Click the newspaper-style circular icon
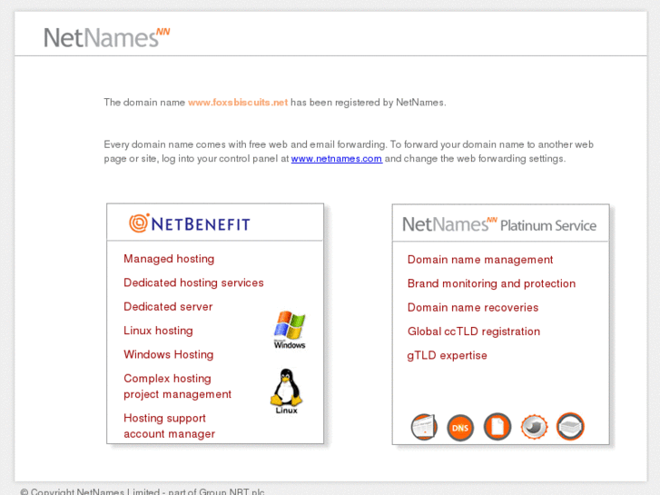The image size is (660, 495). tap(424, 427)
